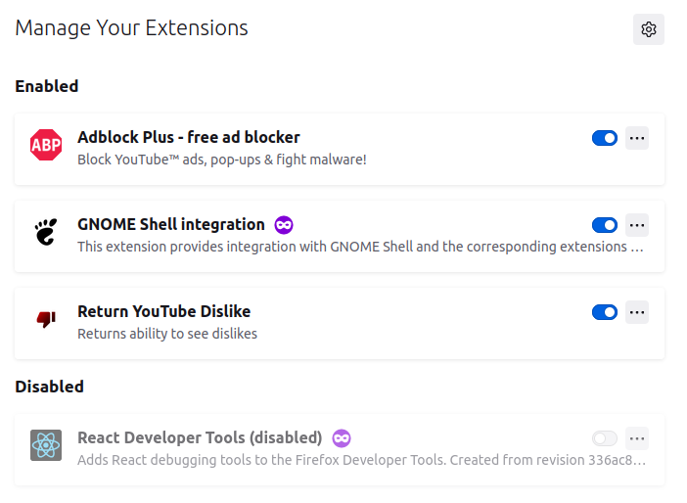The image size is (687, 503).
Task: Open Adblock Plus - free ad blocker details
Action: (x=189, y=137)
